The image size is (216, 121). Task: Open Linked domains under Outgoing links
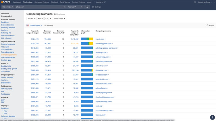coord(7,78)
